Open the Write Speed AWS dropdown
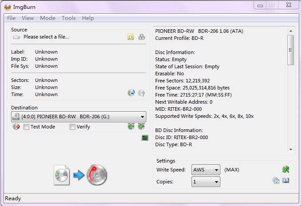This screenshot has width=301, height=206. (206, 170)
